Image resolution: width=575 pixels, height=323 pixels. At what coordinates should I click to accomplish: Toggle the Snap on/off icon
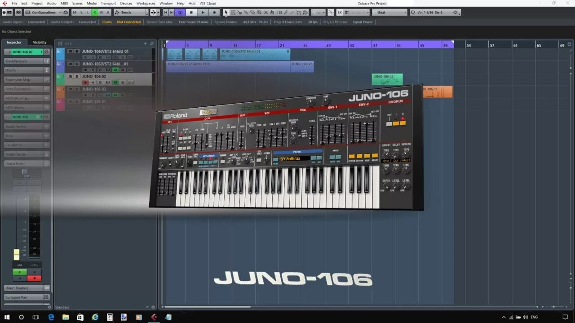(x=340, y=12)
